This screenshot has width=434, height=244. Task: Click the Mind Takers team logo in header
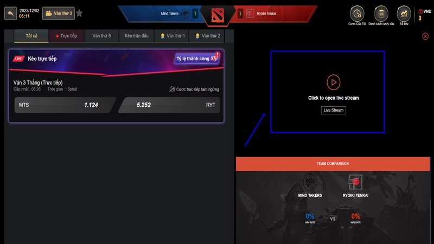point(186,13)
